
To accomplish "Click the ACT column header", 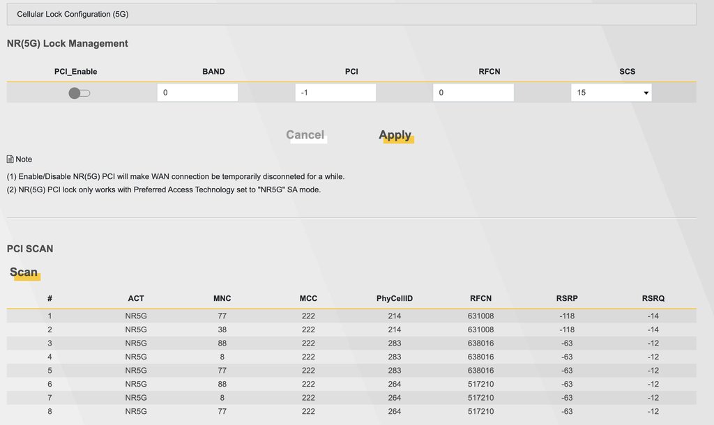I will (x=136, y=299).
